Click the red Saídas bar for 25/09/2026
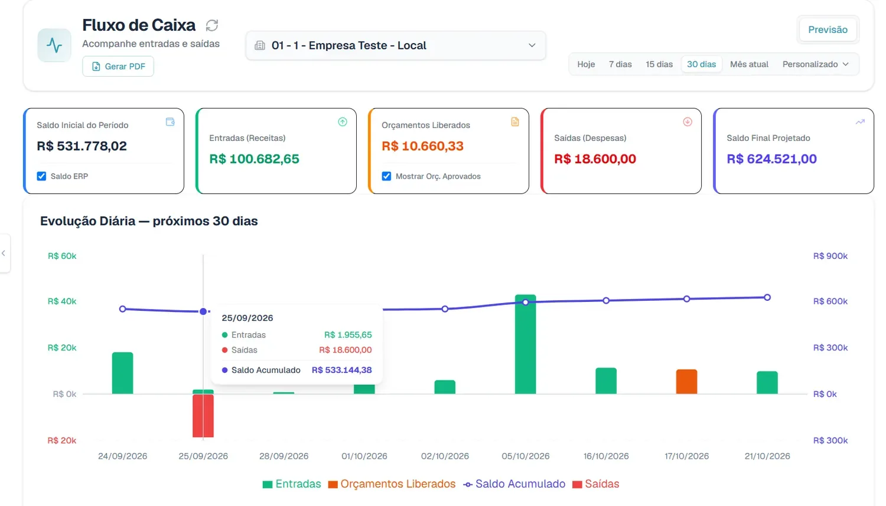Screen dimensions: 886x506 click(203, 416)
